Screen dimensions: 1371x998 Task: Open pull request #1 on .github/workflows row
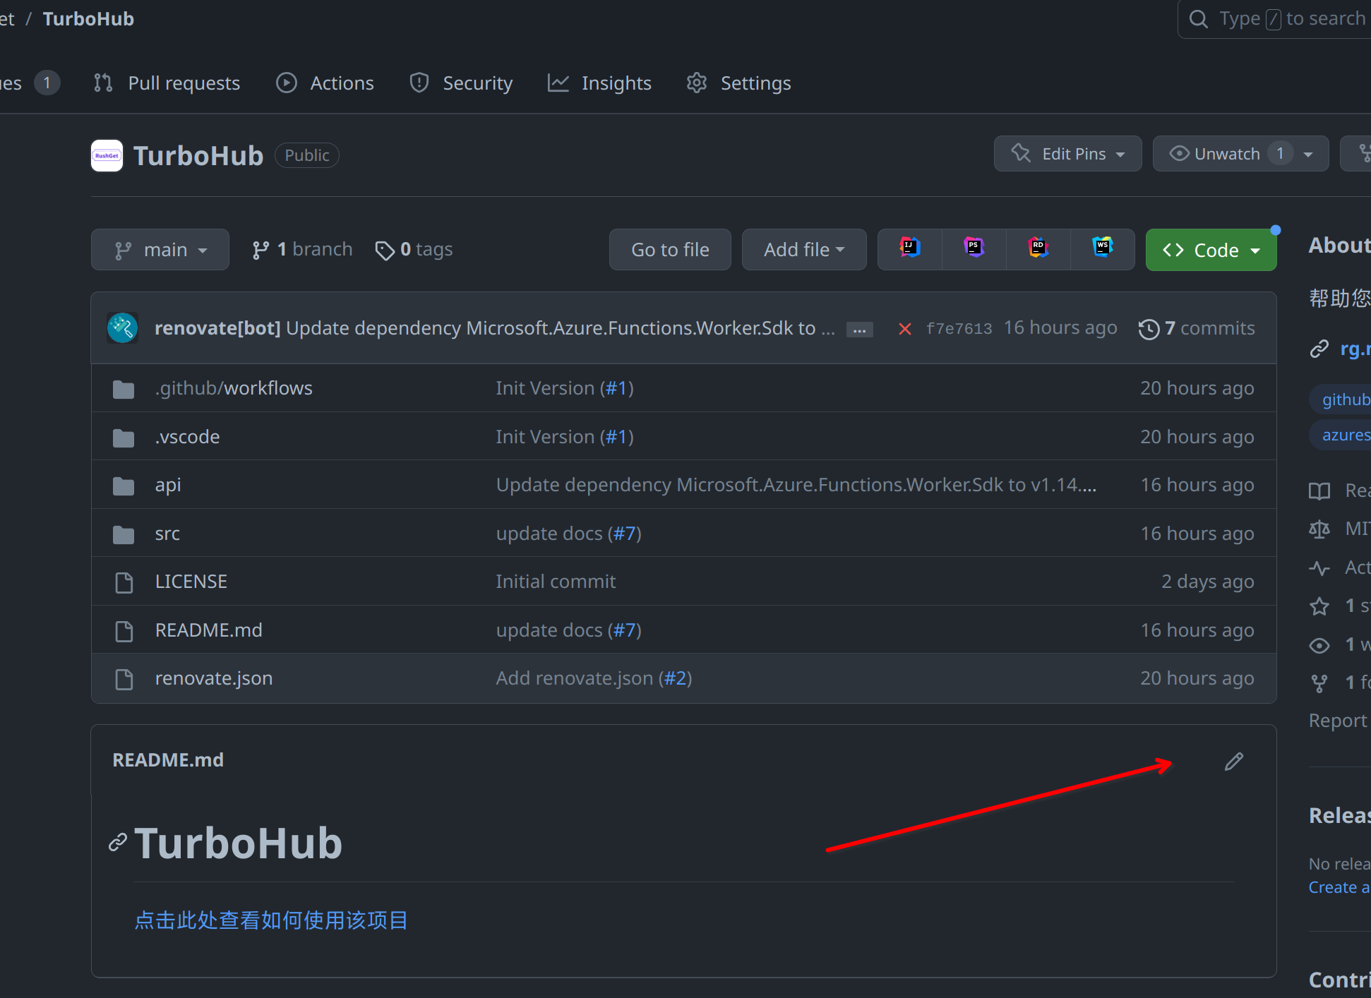pos(617,388)
